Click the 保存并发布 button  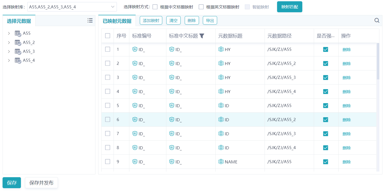click(41, 183)
